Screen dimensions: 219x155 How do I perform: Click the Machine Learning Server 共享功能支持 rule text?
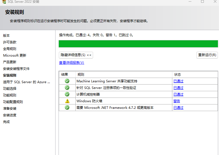pyautogui.click(x=107, y=81)
